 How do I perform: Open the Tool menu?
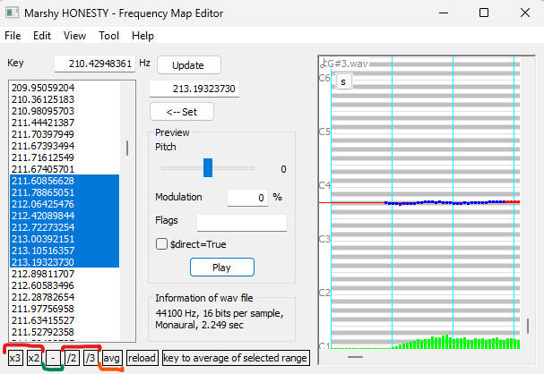click(108, 36)
